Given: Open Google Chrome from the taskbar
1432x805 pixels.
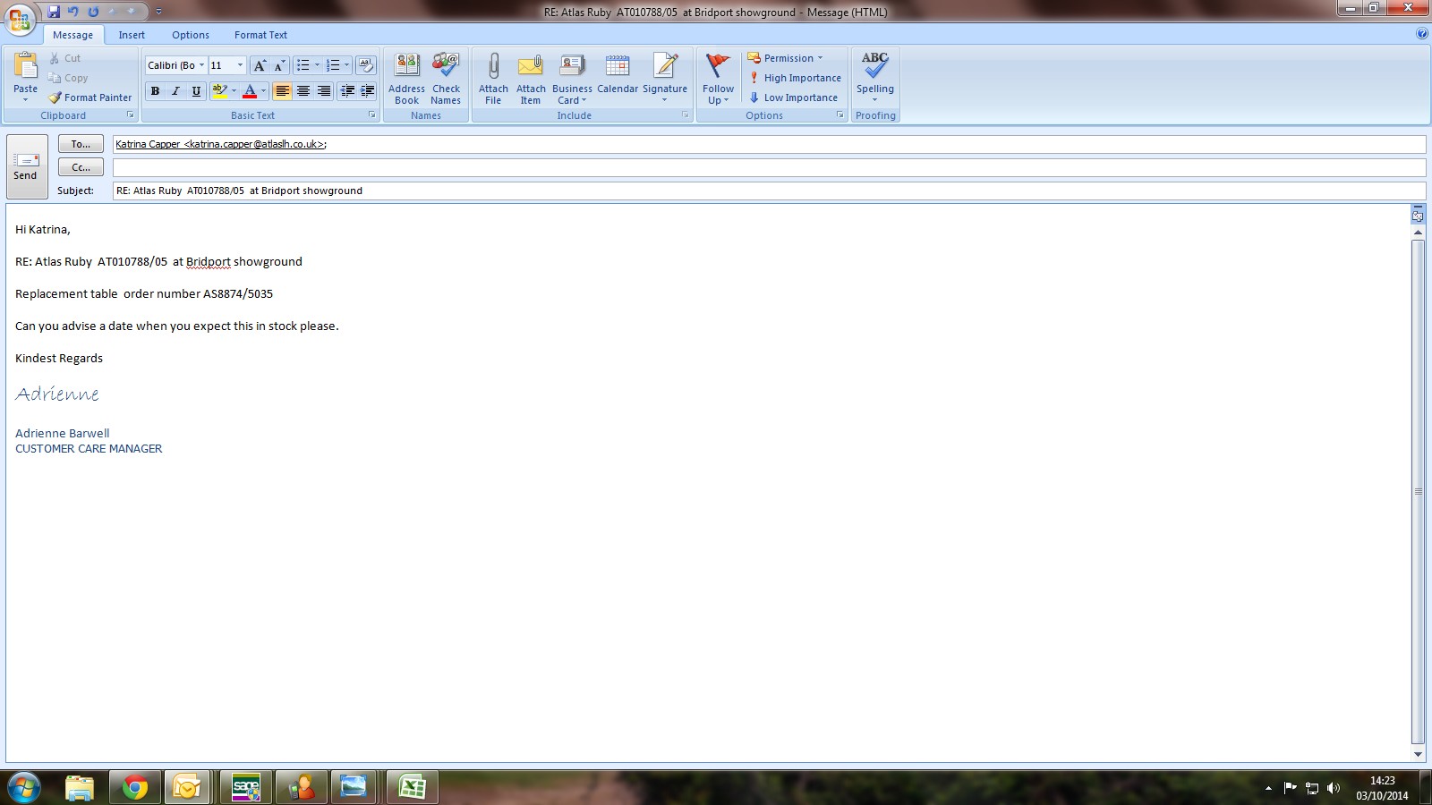Looking at the screenshot, I should (x=135, y=787).
